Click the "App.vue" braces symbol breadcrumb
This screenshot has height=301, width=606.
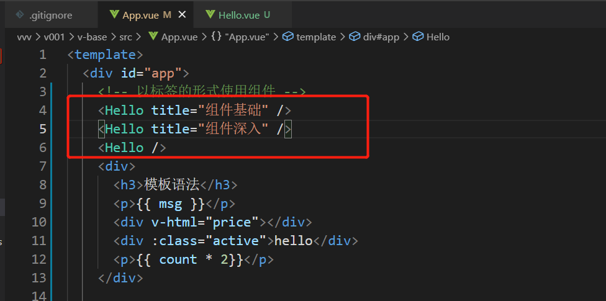click(x=247, y=37)
